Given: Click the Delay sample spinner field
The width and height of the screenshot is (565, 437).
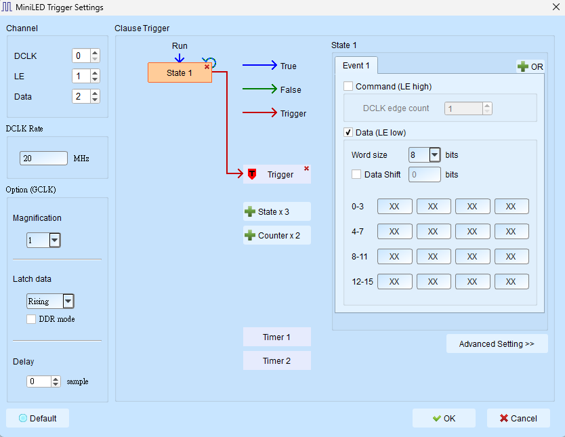Looking at the screenshot, I should (x=39, y=381).
